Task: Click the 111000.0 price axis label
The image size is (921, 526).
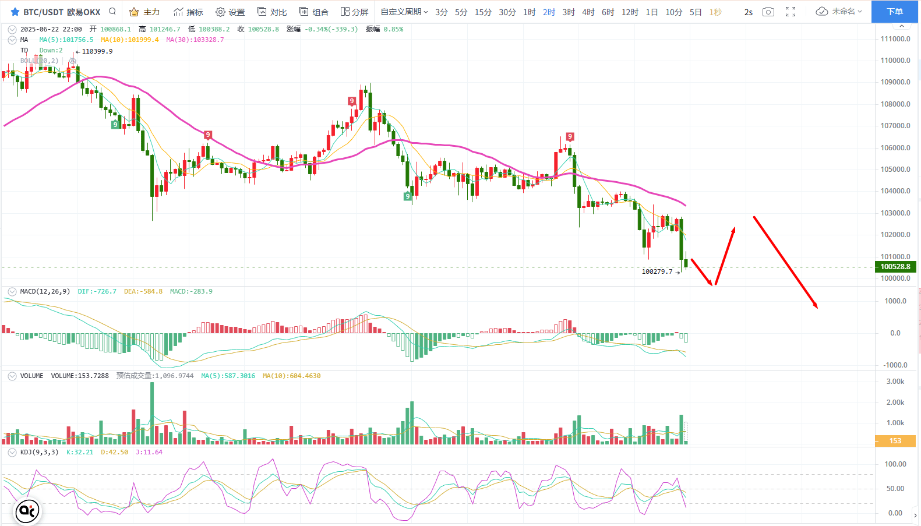Action: coord(895,38)
